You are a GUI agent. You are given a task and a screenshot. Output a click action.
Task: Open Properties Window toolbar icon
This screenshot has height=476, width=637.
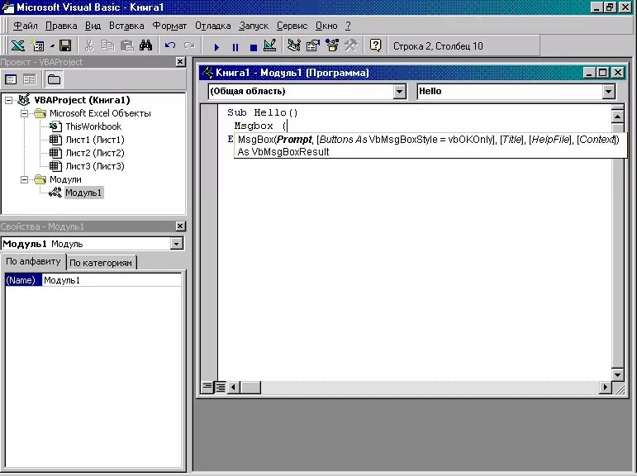(313, 45)
